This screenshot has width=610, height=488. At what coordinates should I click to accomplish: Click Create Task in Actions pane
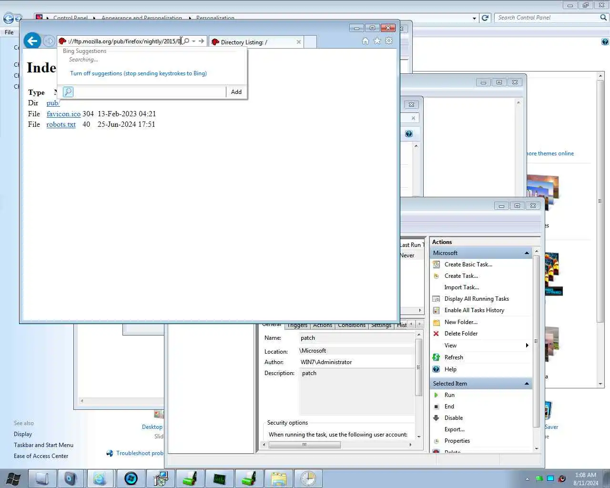pos(461,276)
